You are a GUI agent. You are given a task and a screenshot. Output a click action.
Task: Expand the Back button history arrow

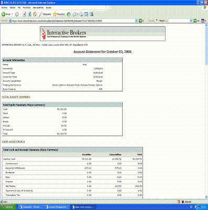(x=12, y=14)
